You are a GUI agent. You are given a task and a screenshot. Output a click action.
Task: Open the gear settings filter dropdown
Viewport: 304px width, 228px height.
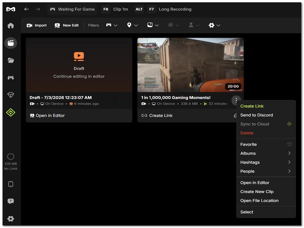pos(214,25)
